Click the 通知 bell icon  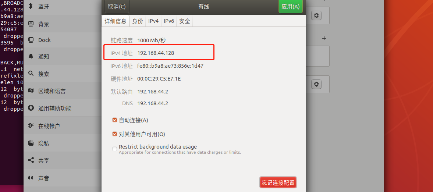pos(31,56)
